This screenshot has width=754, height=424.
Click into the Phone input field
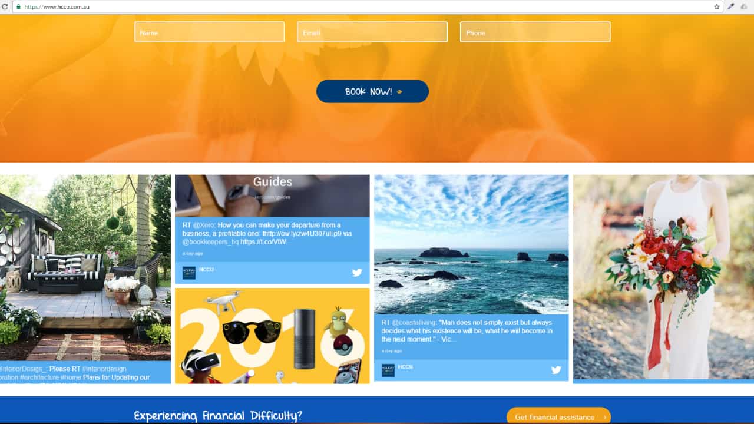534,32
